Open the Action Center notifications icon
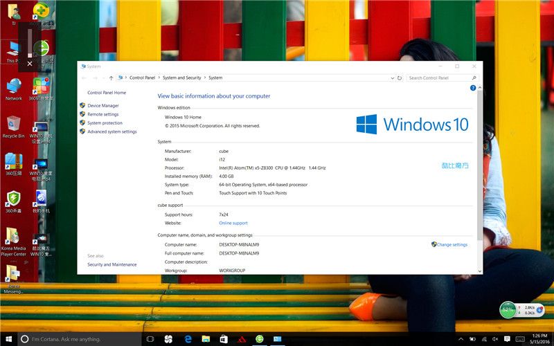This screenshot has width=554, height=346. 507,339
